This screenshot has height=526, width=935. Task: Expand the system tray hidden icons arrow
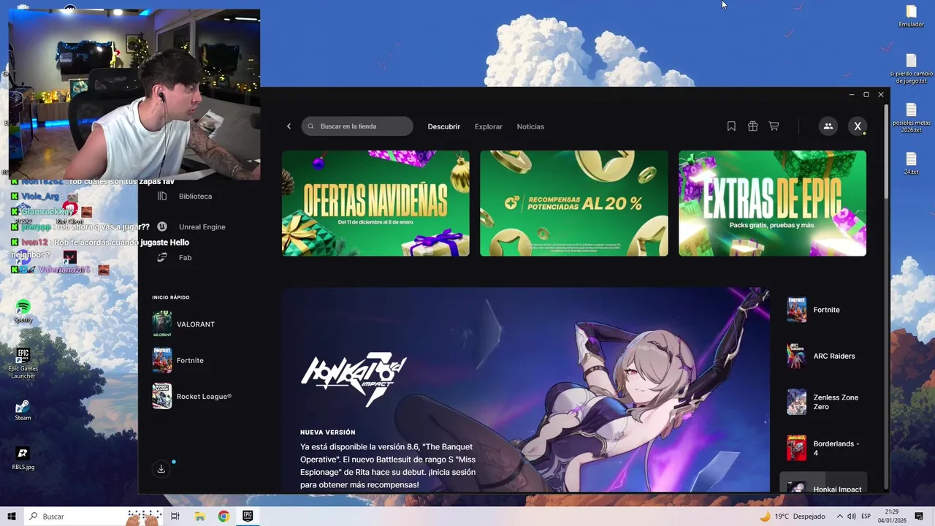tap(839, 517)
